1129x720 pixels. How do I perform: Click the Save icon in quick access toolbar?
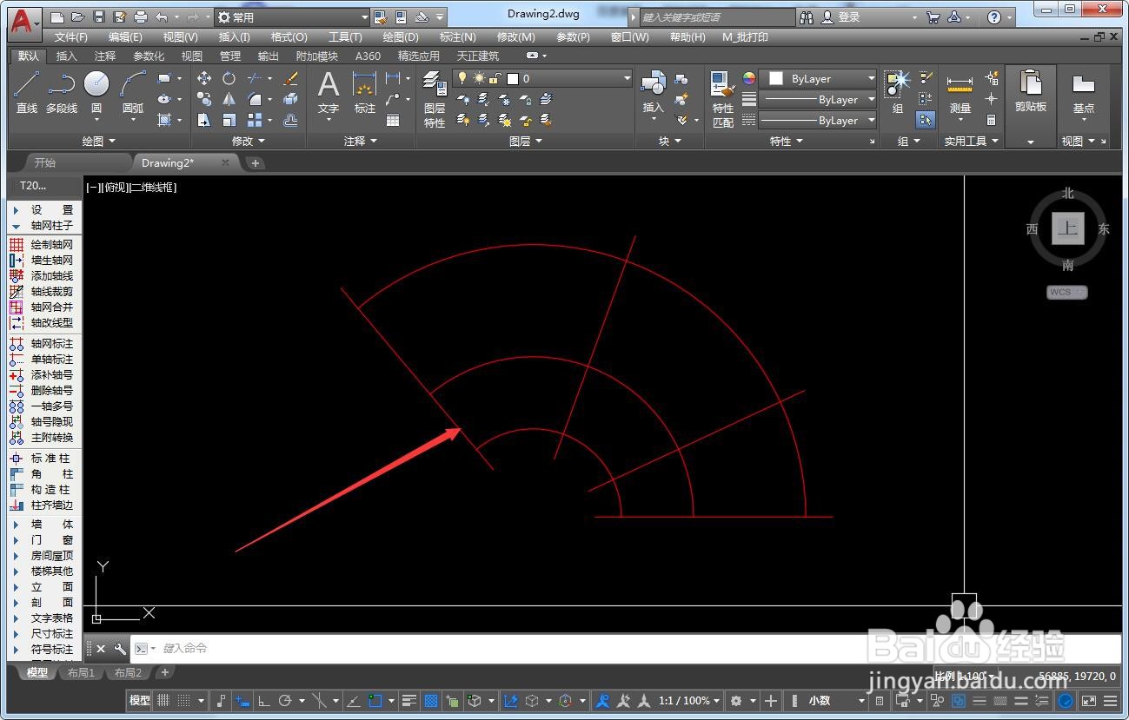click(99, 17)
